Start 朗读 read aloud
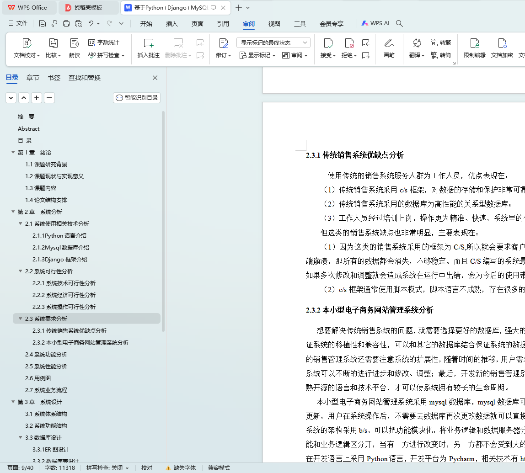Image resolution: width=525 pixels, height=473 pixels. coord(75,48)
